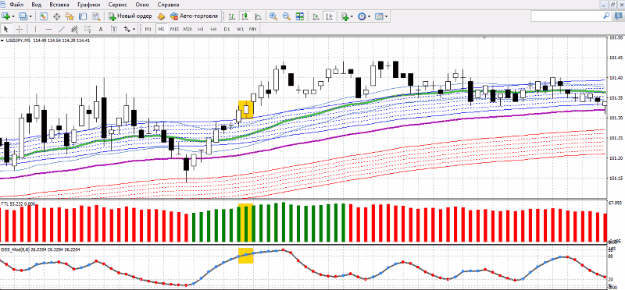The image size is (625, 290).
Task: Set timeframe to M5
Action: (x=161, y=29)
